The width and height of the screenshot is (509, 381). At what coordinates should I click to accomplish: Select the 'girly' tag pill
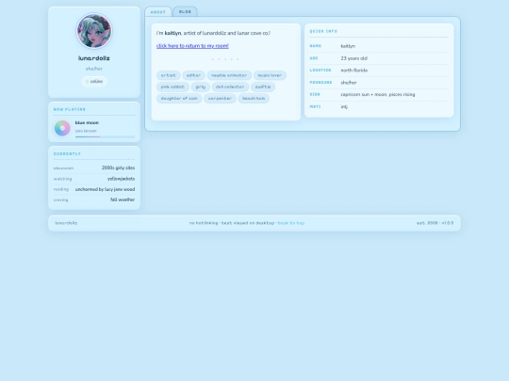click(201, 87)
